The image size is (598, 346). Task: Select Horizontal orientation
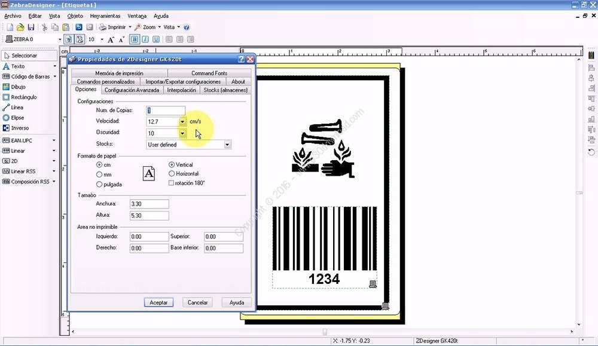tap(172, 174)
